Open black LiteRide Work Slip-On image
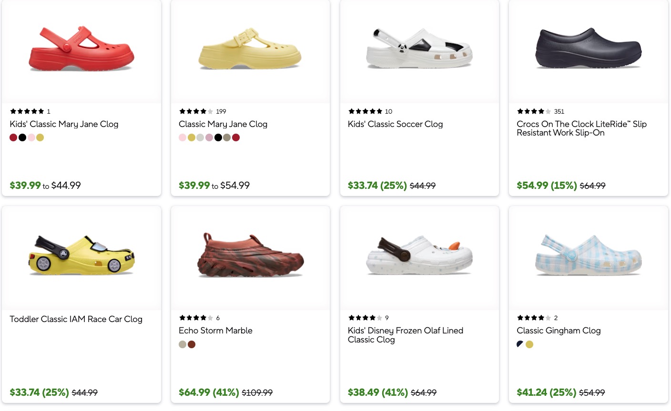 click(588, 49)
